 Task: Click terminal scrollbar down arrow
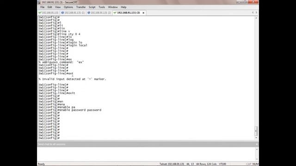256,138
